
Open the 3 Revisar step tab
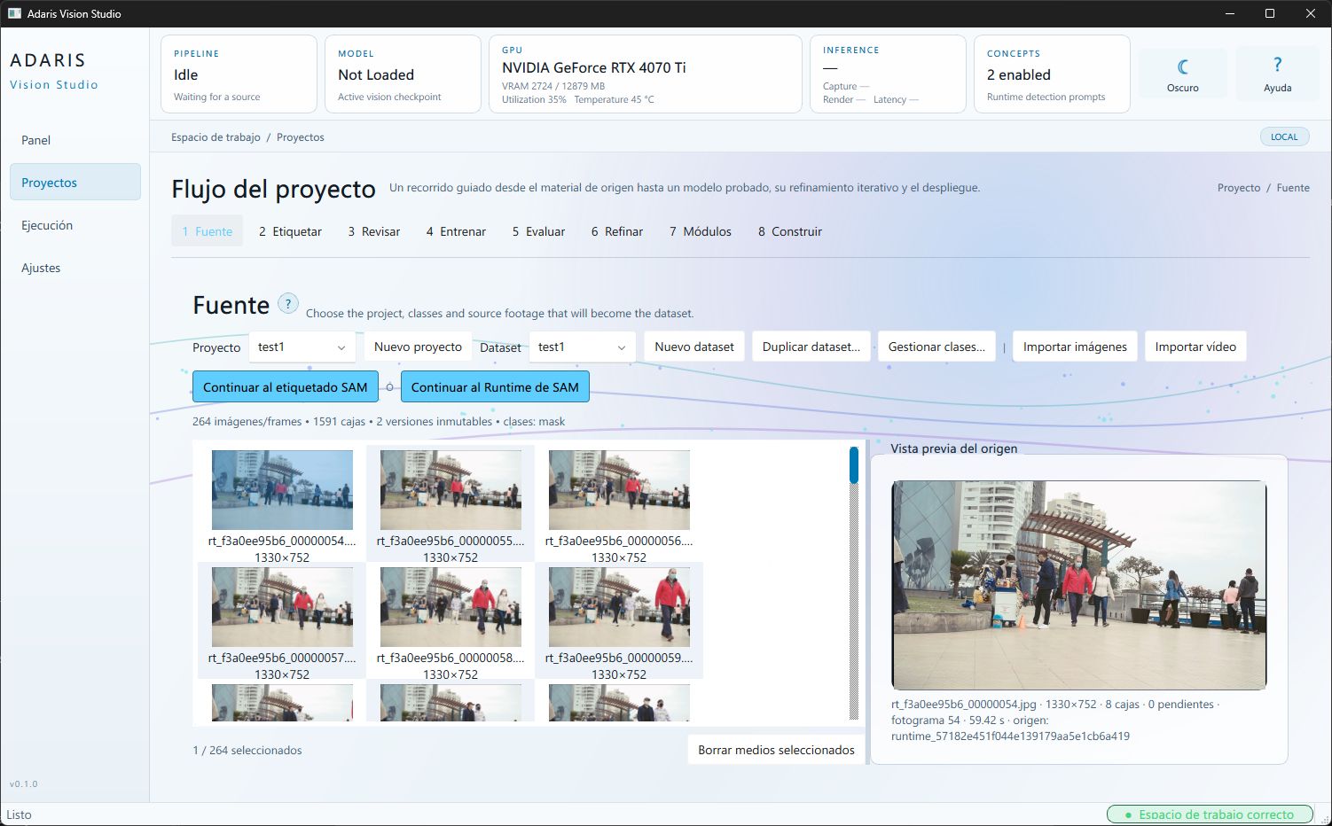pyautogui.click(x=373, y=231)
